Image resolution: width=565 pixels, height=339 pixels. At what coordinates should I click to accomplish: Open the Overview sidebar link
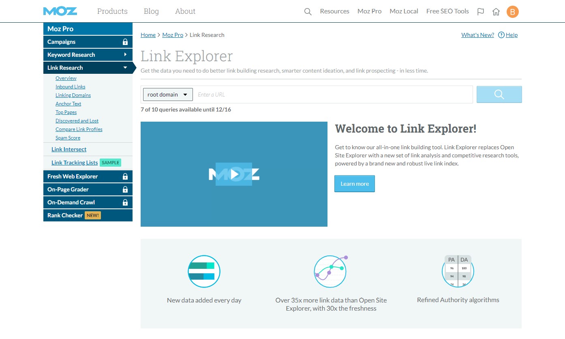(66, 78)
